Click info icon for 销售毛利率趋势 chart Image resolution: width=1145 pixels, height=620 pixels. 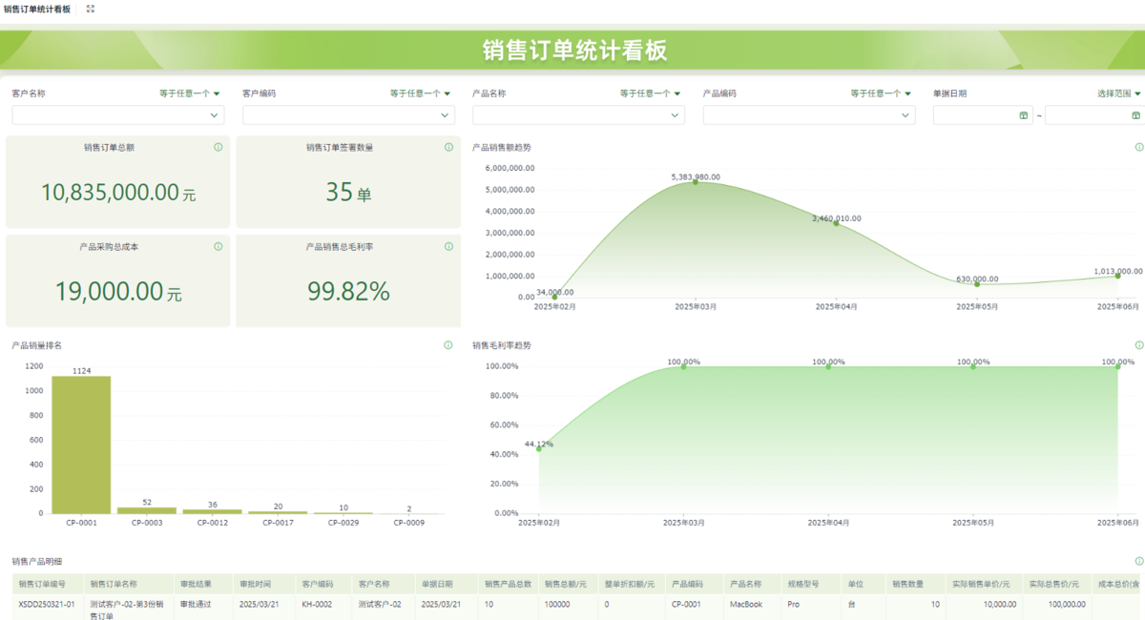1138,345
